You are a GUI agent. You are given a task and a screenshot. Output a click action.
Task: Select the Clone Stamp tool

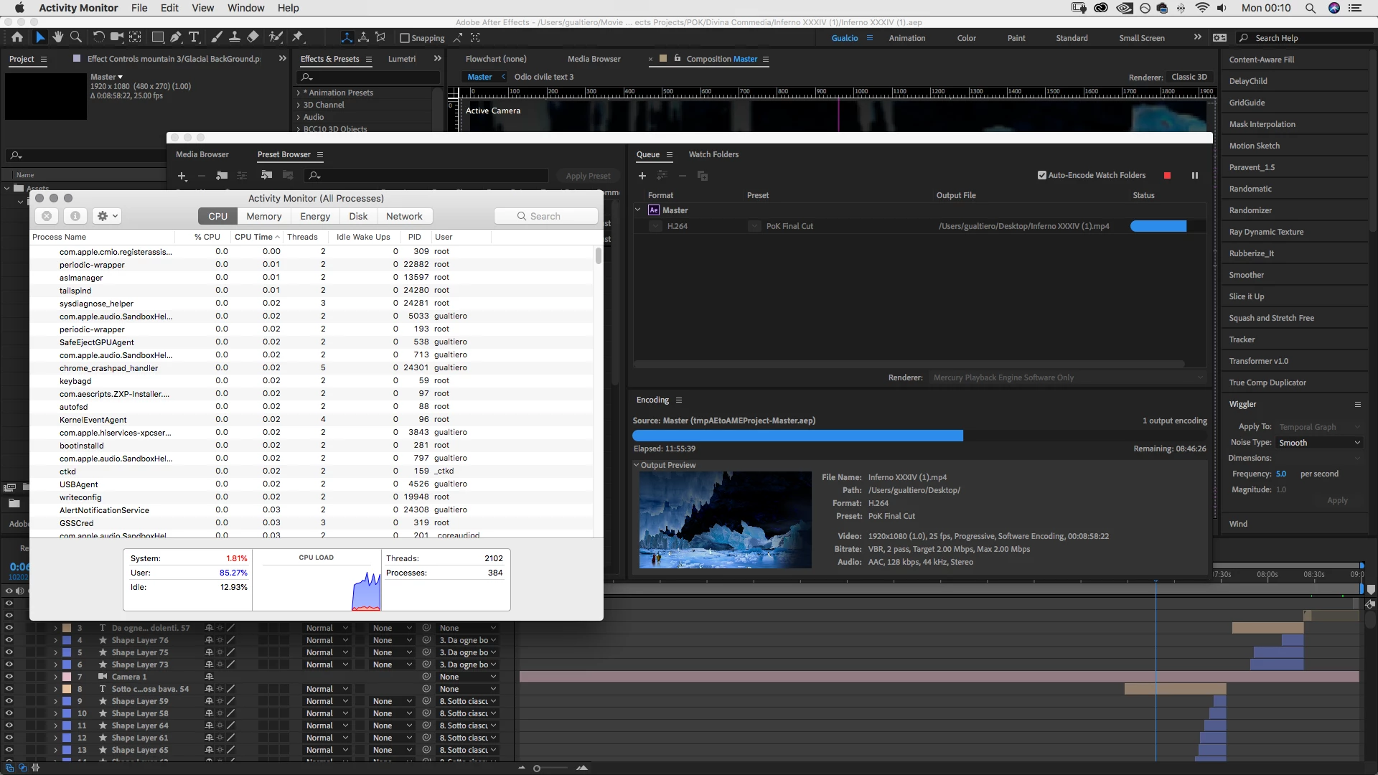[x=234, y=37]
